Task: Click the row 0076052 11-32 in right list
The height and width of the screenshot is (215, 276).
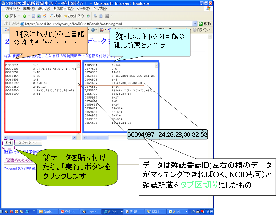Action: [x=102, y=72]
